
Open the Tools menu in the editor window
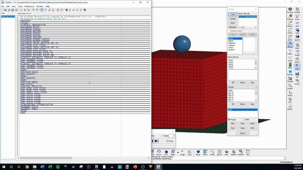[x=20, y=6]
